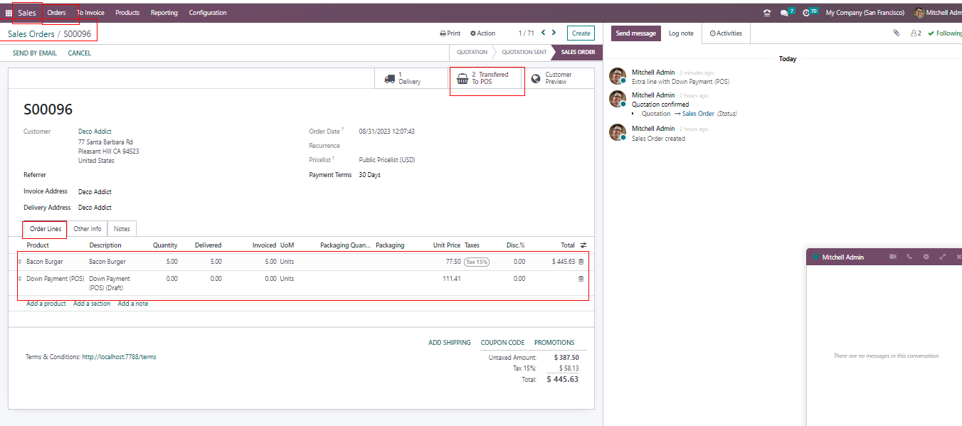Open the conversations icon with 7 badge
Image resolution: width=962 pixels, height=426 pixels.
click(785, 13)
